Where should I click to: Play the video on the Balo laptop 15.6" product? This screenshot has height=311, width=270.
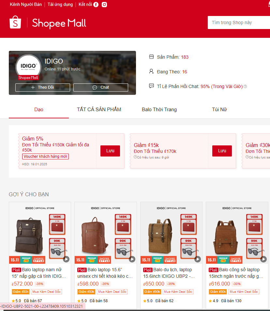pos(132,259)
